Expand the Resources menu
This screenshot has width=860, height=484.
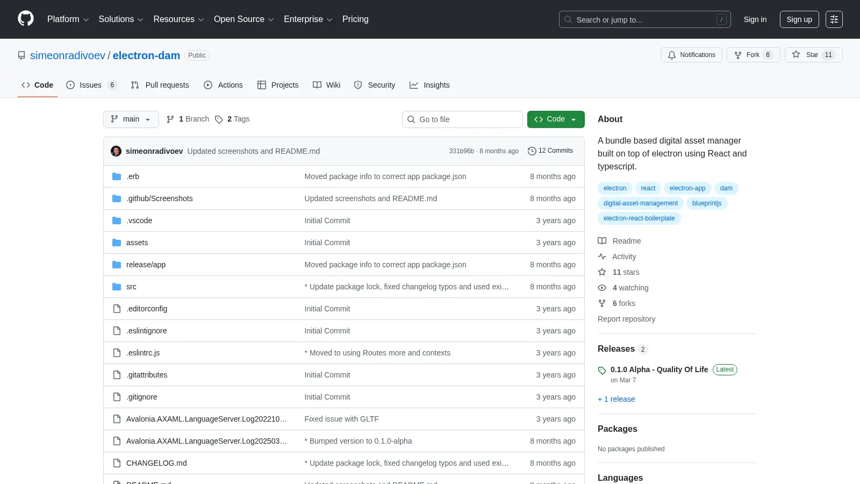click(178, 19)
